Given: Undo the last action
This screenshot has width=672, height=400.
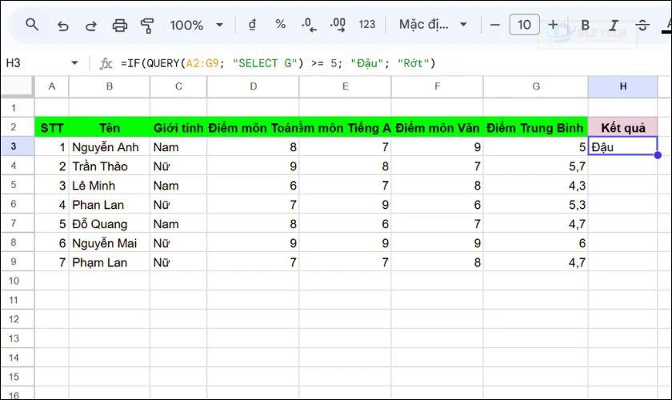Looking at the screenshot, I should [62, 26].
